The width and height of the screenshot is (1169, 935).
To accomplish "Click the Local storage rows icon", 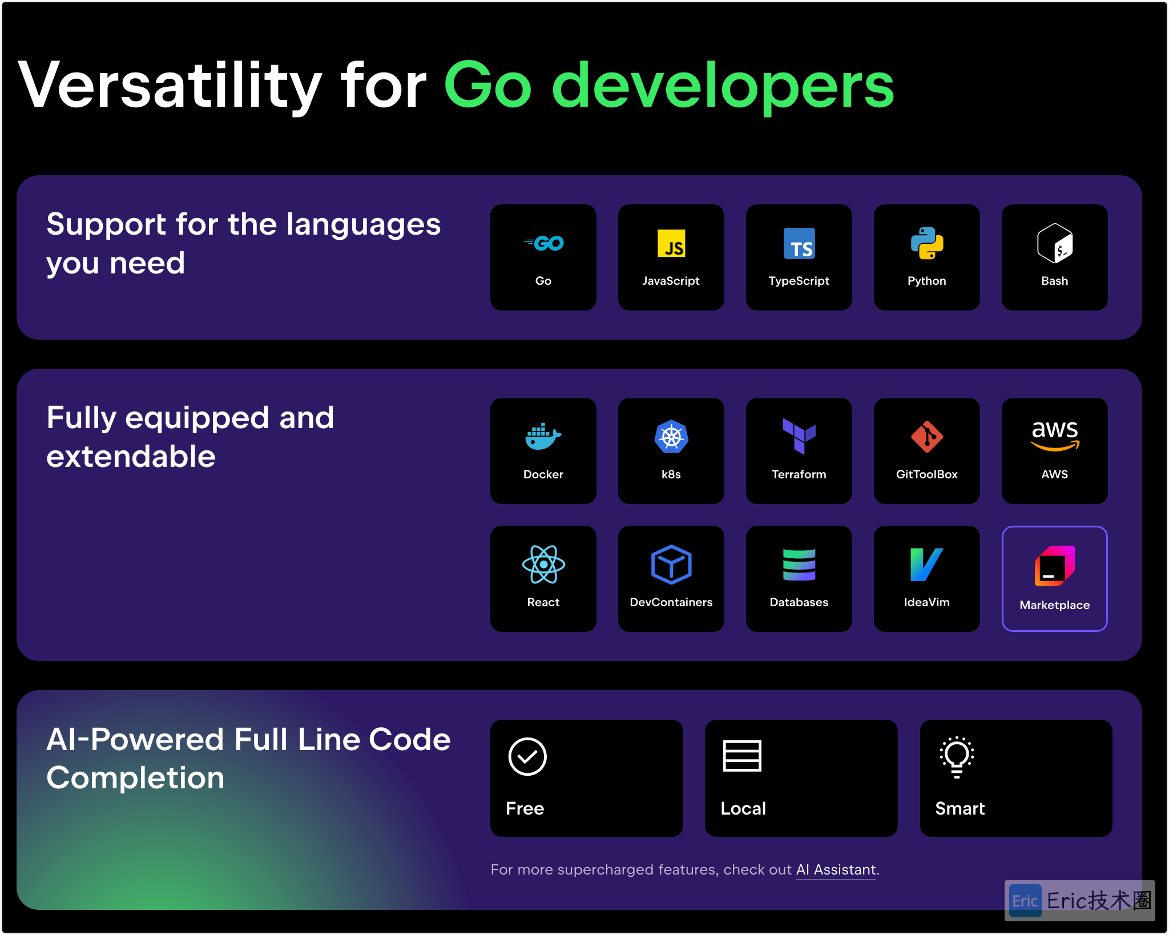I will pos(742,756).
